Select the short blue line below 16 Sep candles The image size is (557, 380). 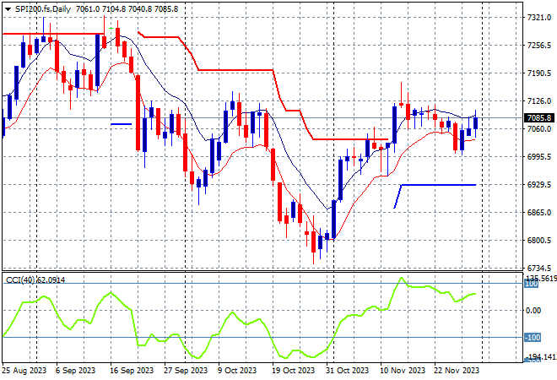tap(122, 124)
